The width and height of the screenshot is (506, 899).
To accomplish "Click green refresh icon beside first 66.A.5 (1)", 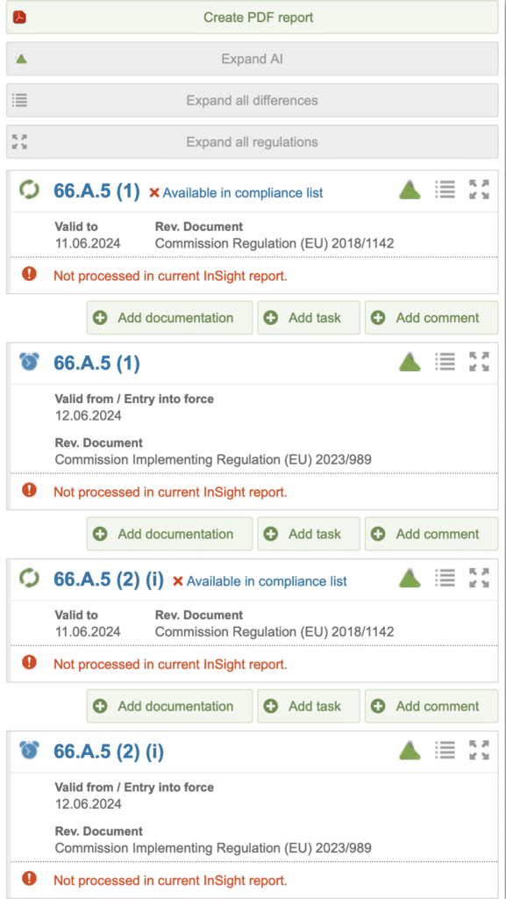I will coord(29,190).
